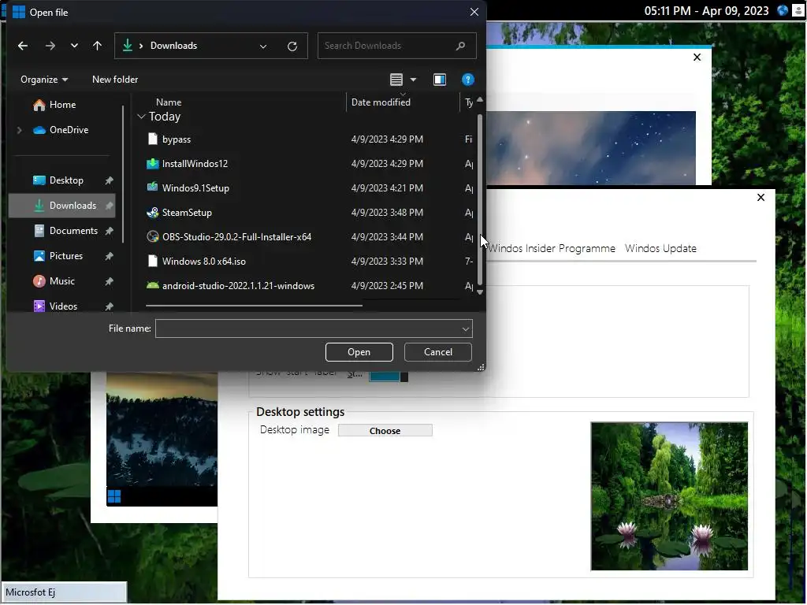Switch to Windos Update tab
The image size is (807, 605).
click(x=660, y=248)
